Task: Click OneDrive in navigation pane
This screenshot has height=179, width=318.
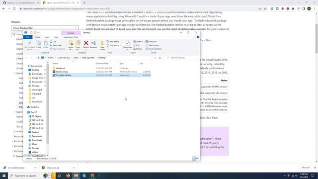Action: pos(35,107)
